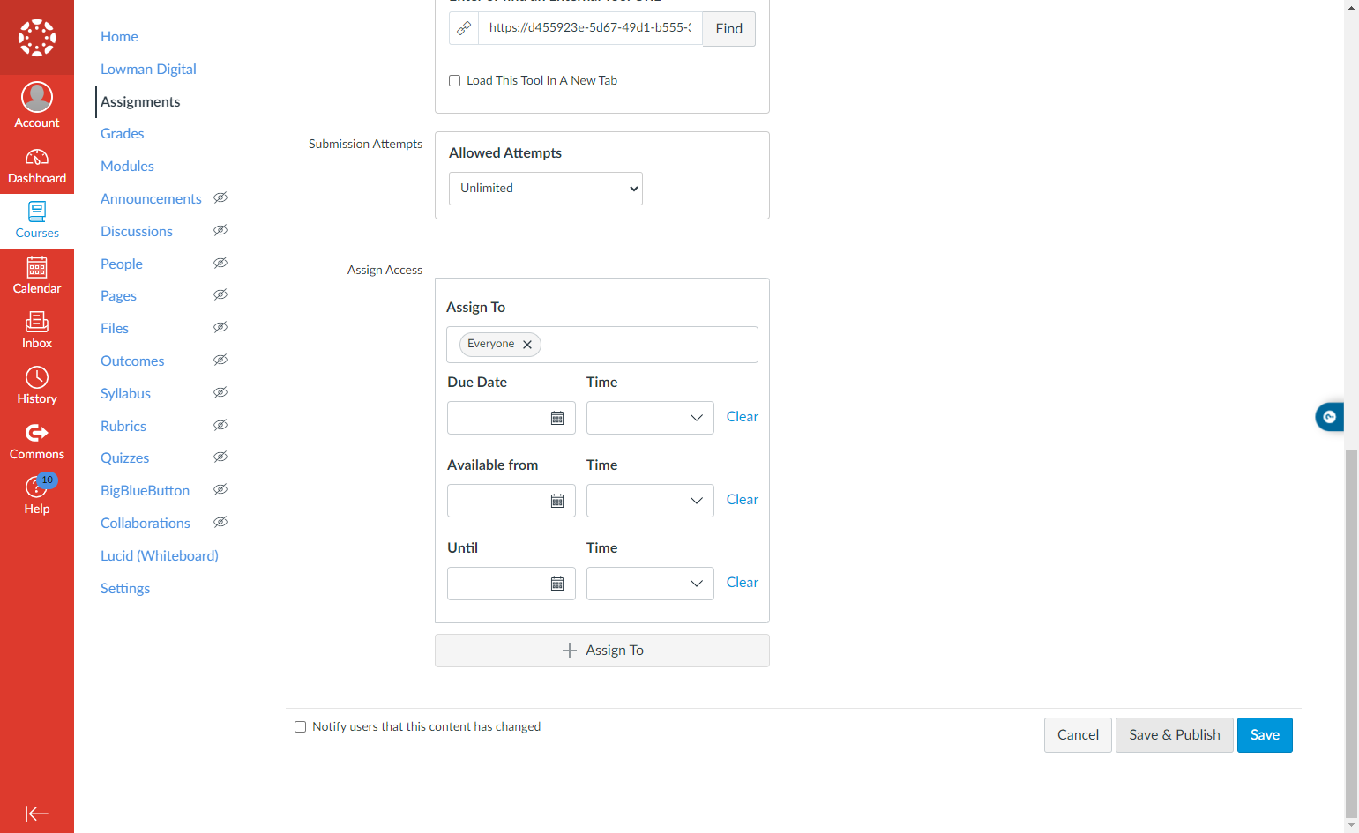Image resolution: width=1359 pixels, height=833 pixels.
Task: Toggle visibility icon next to Outcomes
Action: [220, 360]
